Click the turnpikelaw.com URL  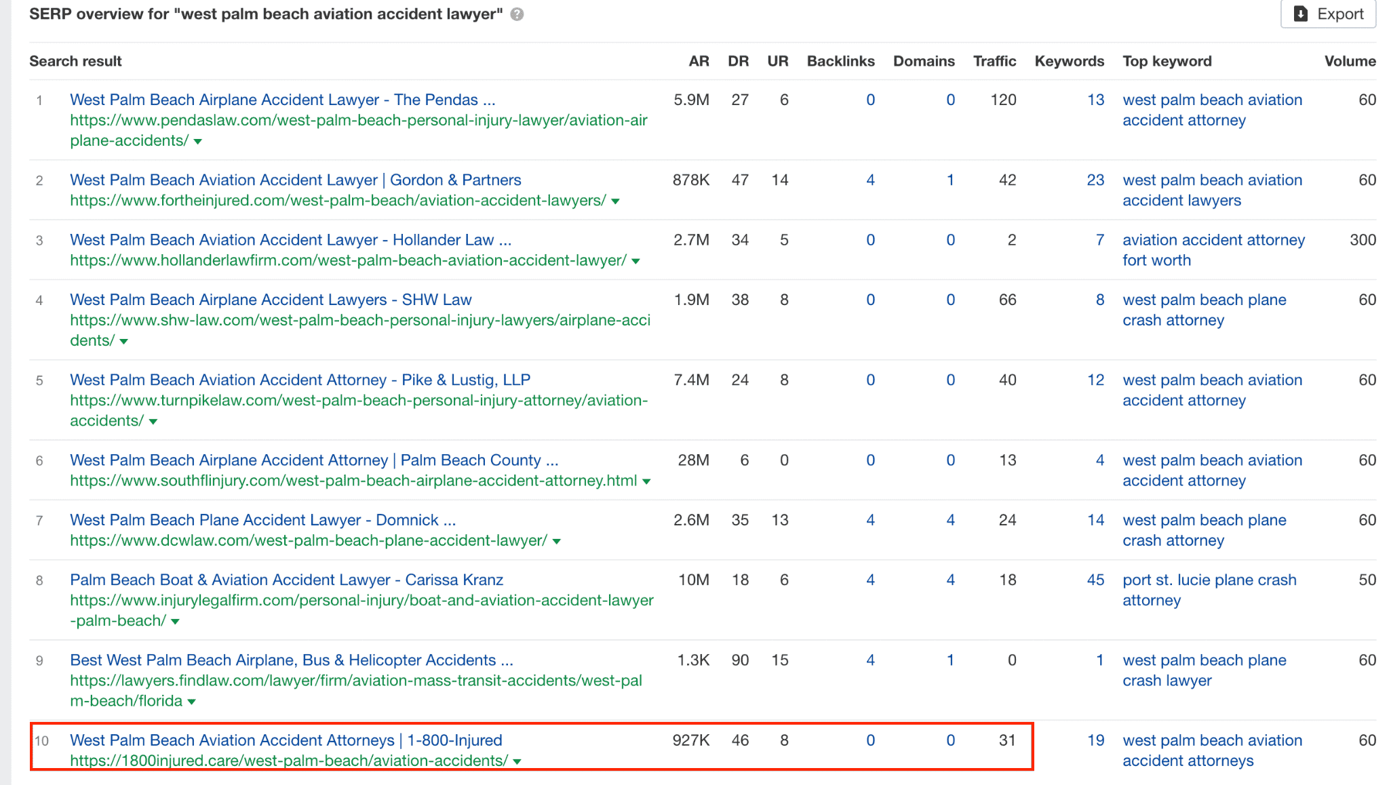pyautogui.click(x=359, y=410)
